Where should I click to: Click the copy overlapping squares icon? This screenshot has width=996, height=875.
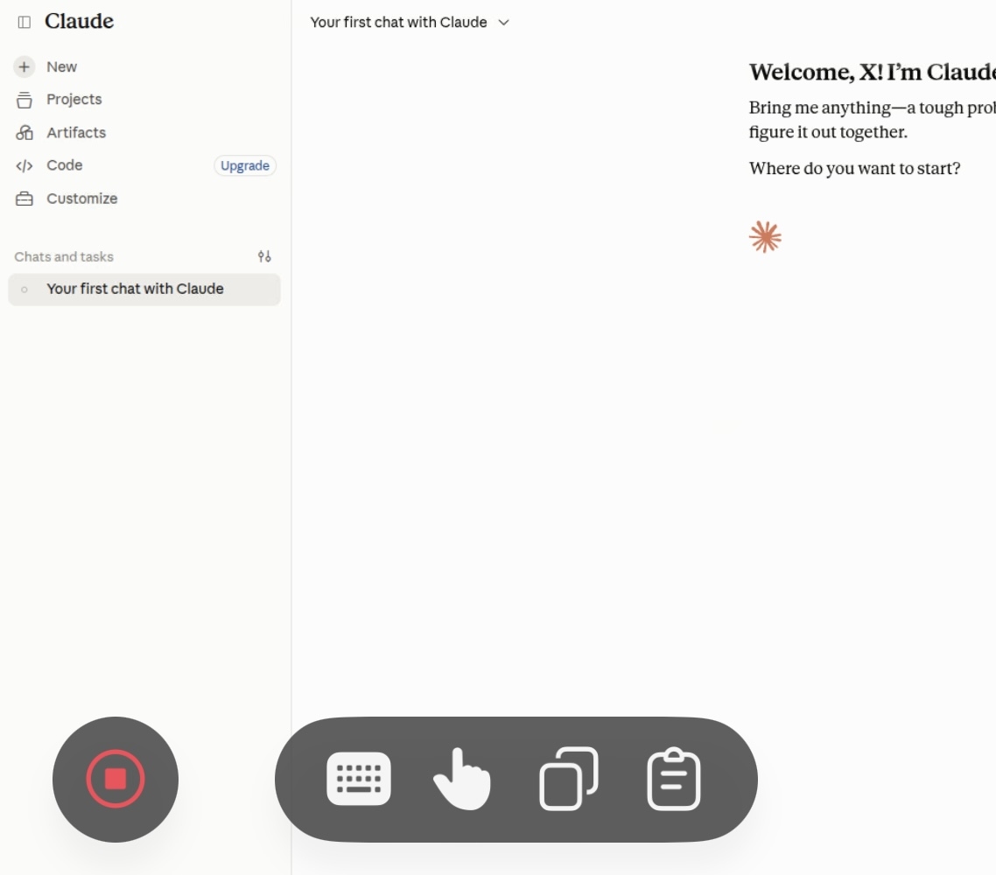[569, 779]
